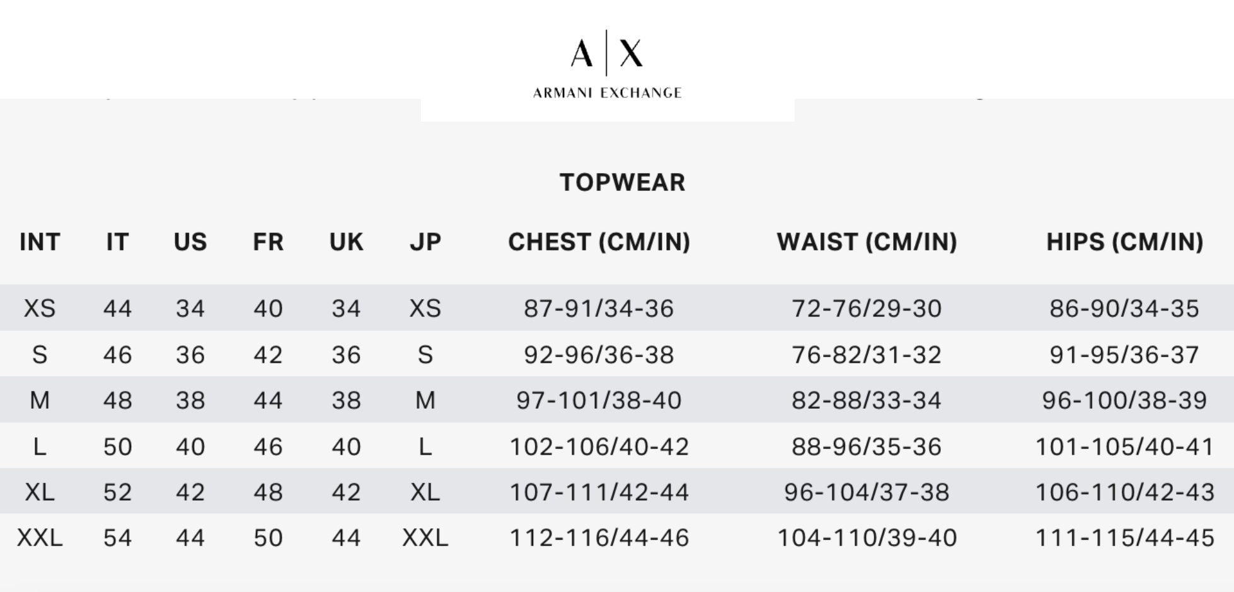Click the WAIST (CM/IN) column header

(867, 242)
